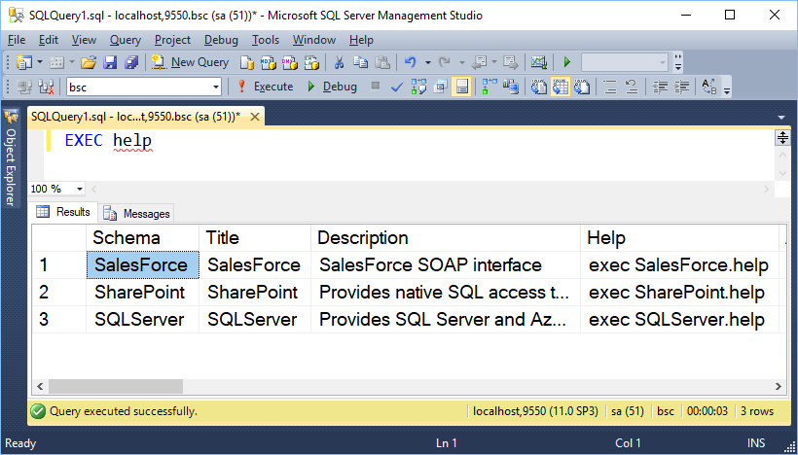Click the DMX query icon
The width and height of the screenshot is (798, 455).
pos(290,62)
